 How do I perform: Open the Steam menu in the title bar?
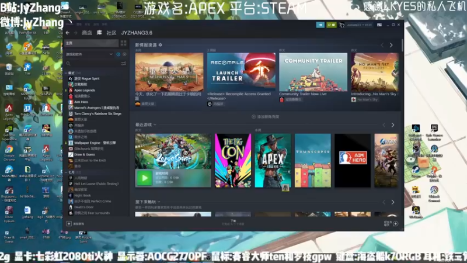click(71, 24)
